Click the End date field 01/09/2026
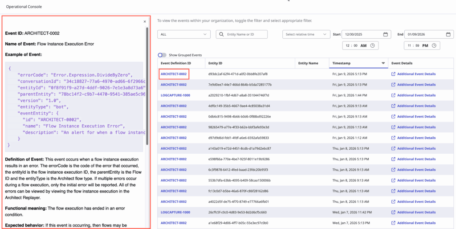The width and height of the screenshot is (456, 229). tap(429, 34)
